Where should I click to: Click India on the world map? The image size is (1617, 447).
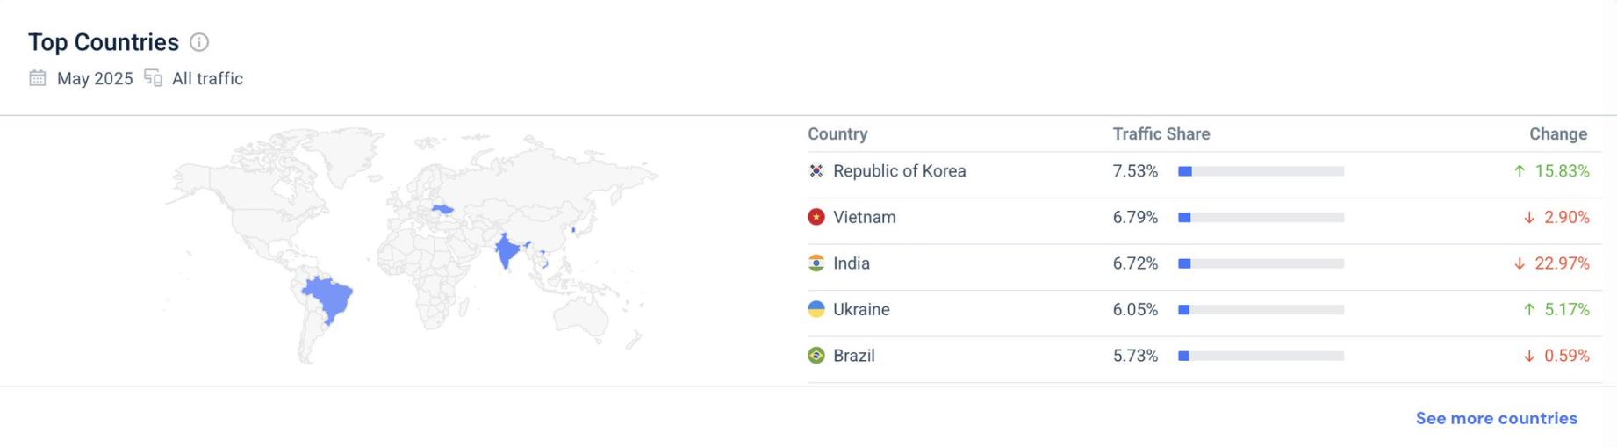(x=507, y=252)
